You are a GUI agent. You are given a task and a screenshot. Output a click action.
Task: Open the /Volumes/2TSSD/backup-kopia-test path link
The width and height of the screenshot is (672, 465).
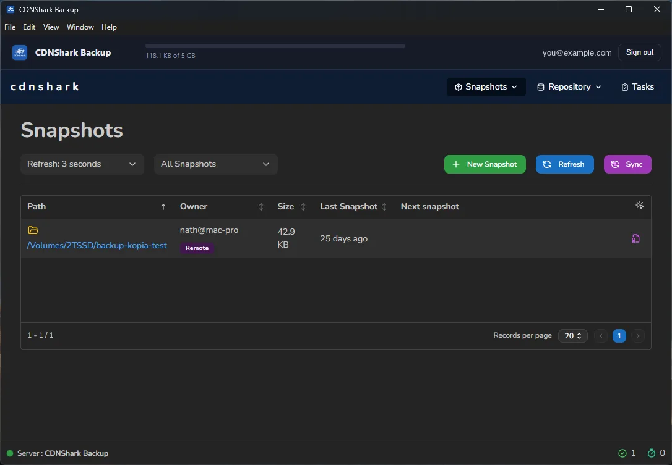pos(97,246)
